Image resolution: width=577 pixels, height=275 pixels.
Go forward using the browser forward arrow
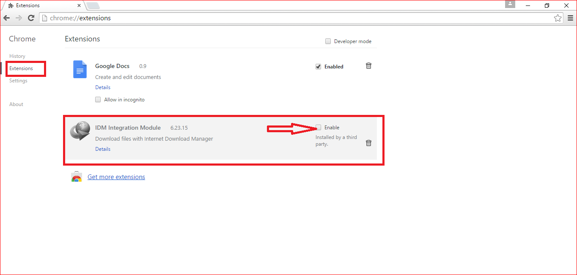[x=19, y=18]
